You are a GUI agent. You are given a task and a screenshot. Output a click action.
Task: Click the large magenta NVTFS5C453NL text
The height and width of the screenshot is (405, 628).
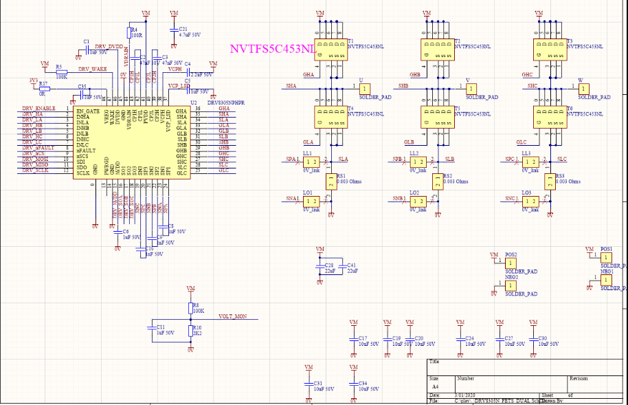tap(273, 49)
